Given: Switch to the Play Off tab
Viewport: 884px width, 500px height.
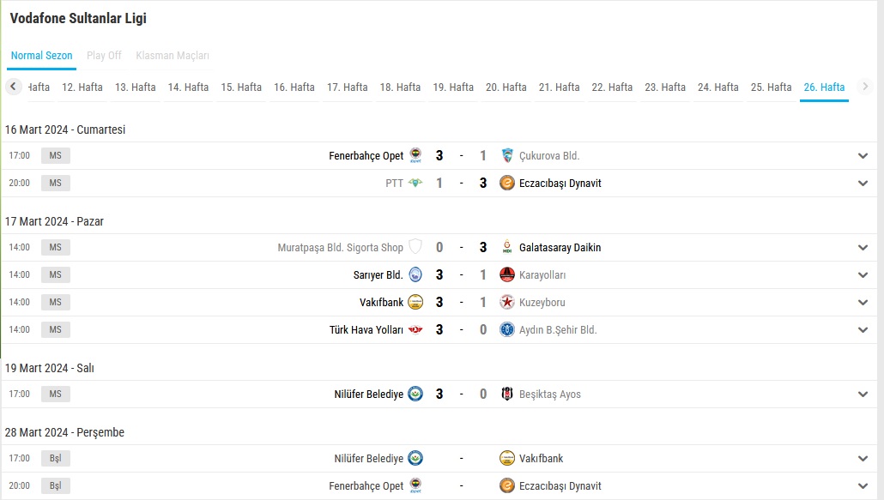Looking at the screenshot, I should tap(104, 55).
